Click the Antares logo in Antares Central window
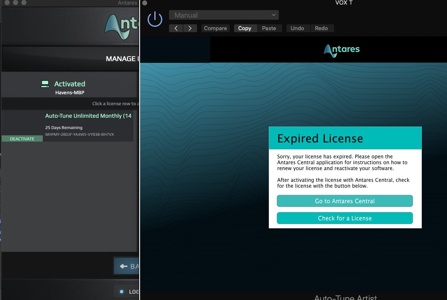 click(x=122, y=26)
